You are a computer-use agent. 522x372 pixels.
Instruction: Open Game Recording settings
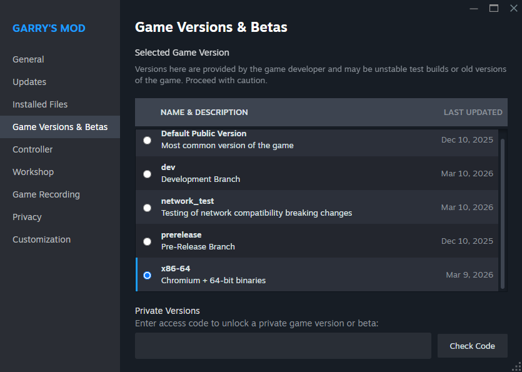pyautogui.click(x=46, y=194)
